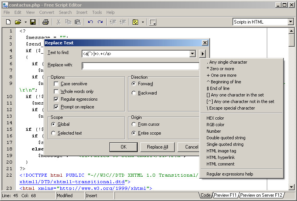This screenshot has width=297, height=201.
Task: Choose Escape special character entry
Action: 242,108
